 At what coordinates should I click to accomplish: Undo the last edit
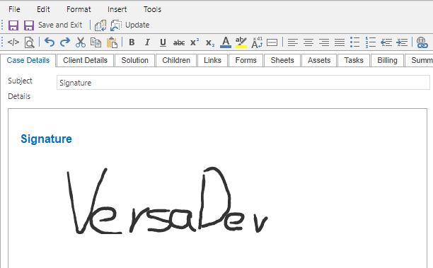point(50,42)
